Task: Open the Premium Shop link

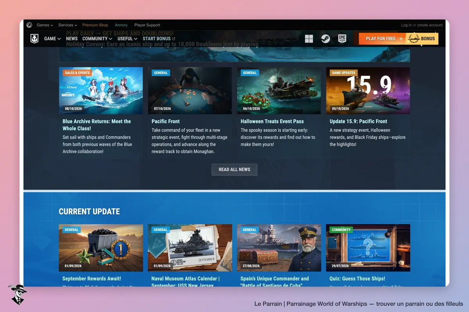Action: click(95, 25)
